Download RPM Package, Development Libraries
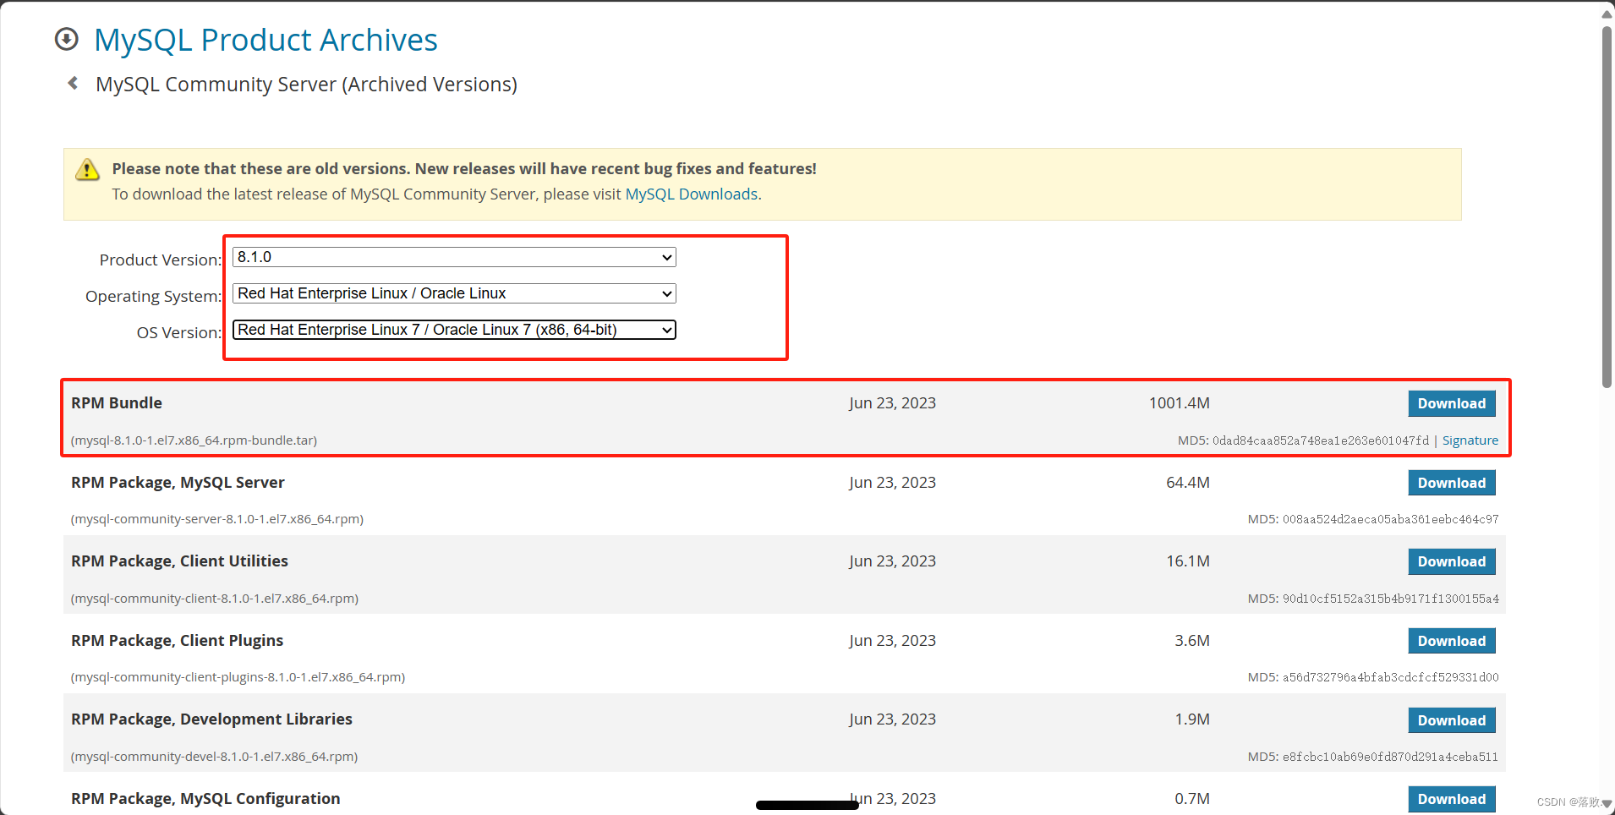Screen dimensions: 1615x815 (1452, 720)
